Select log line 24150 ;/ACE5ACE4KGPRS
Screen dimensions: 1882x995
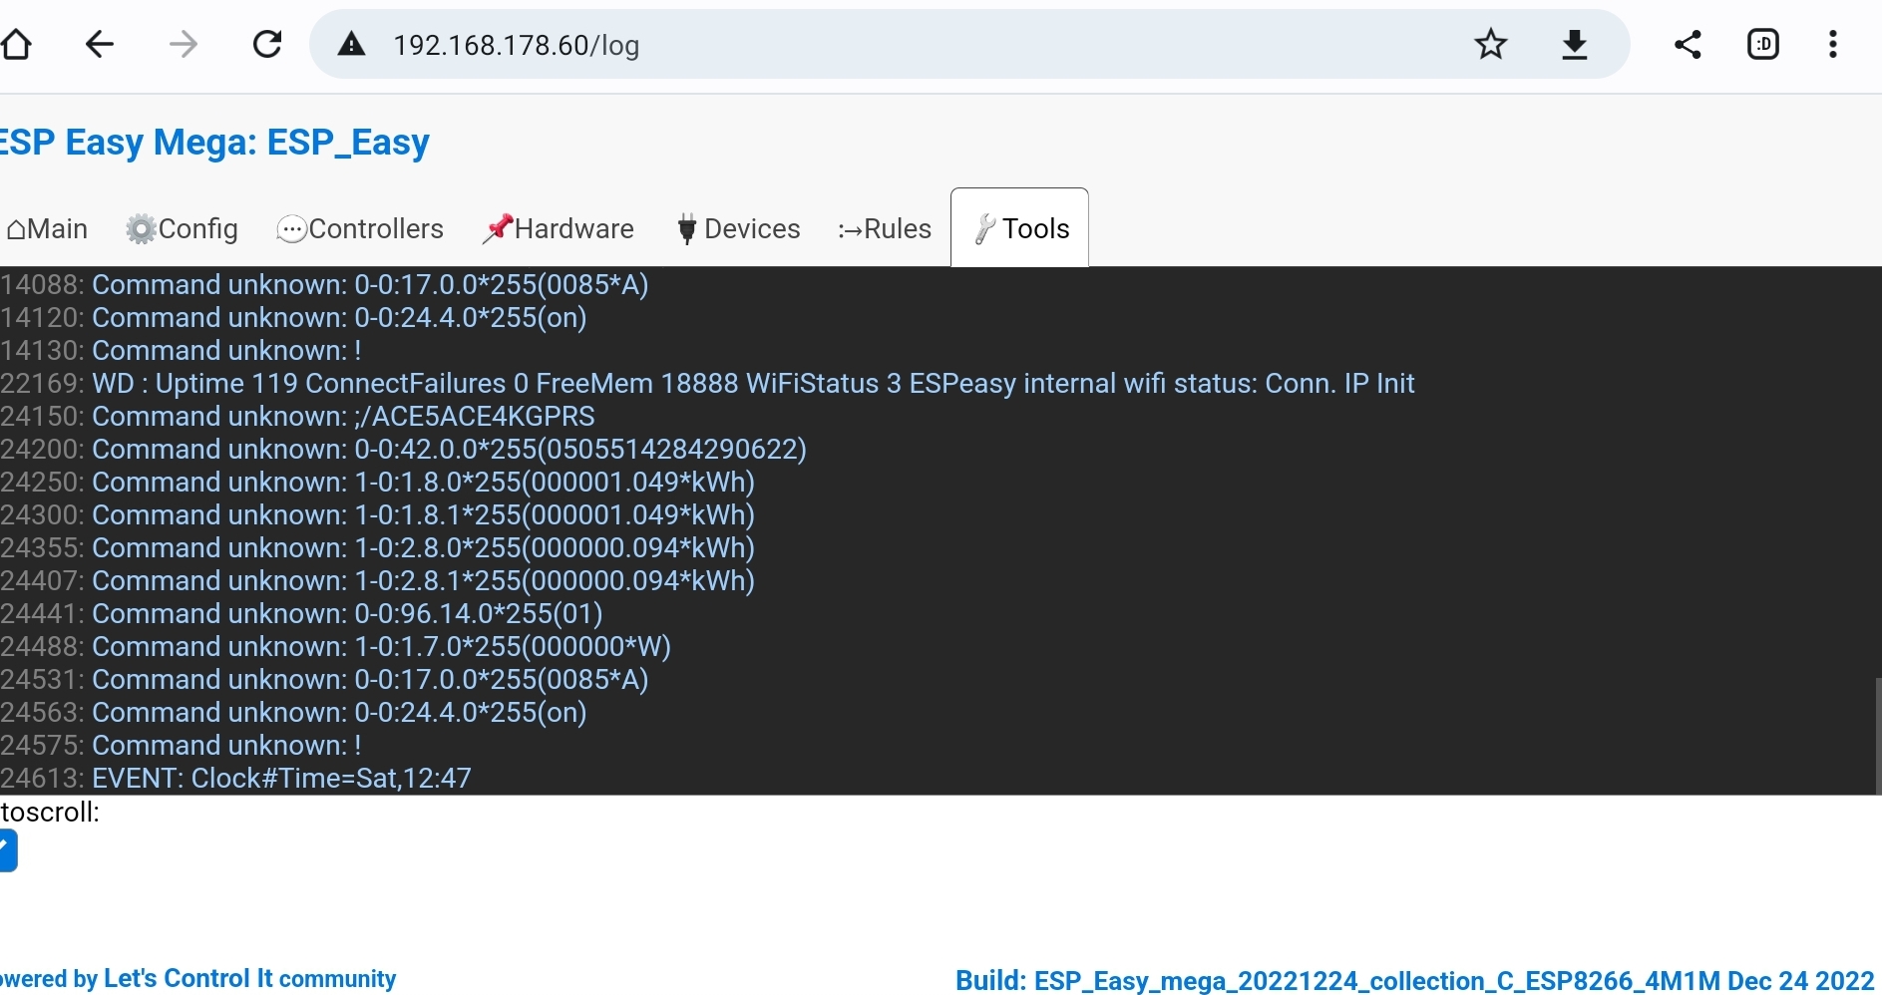click(x=297, y=417)
